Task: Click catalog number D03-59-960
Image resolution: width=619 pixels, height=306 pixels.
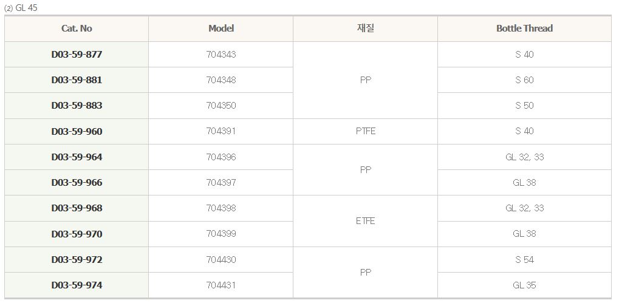Action: 77,131
